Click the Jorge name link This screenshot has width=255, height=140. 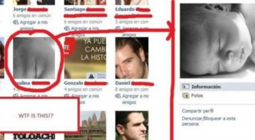[x=20, y=9]
